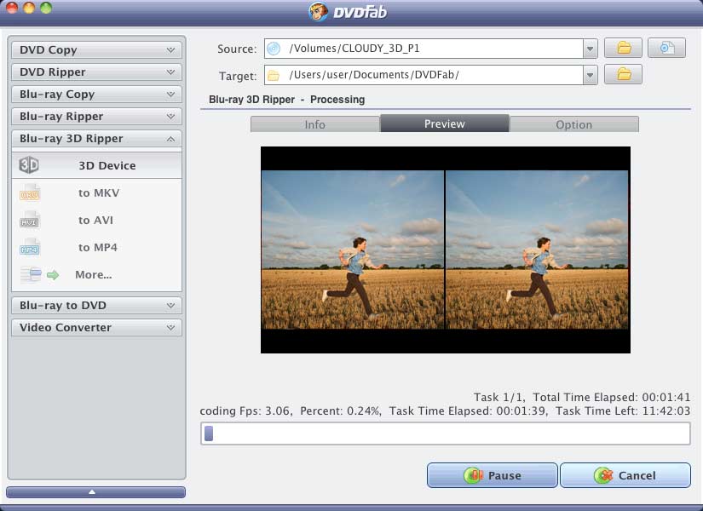Click the 'Task Time Left: 11:42:03' status text
This screenshot has height=511, width=703.
click(623, 411)
